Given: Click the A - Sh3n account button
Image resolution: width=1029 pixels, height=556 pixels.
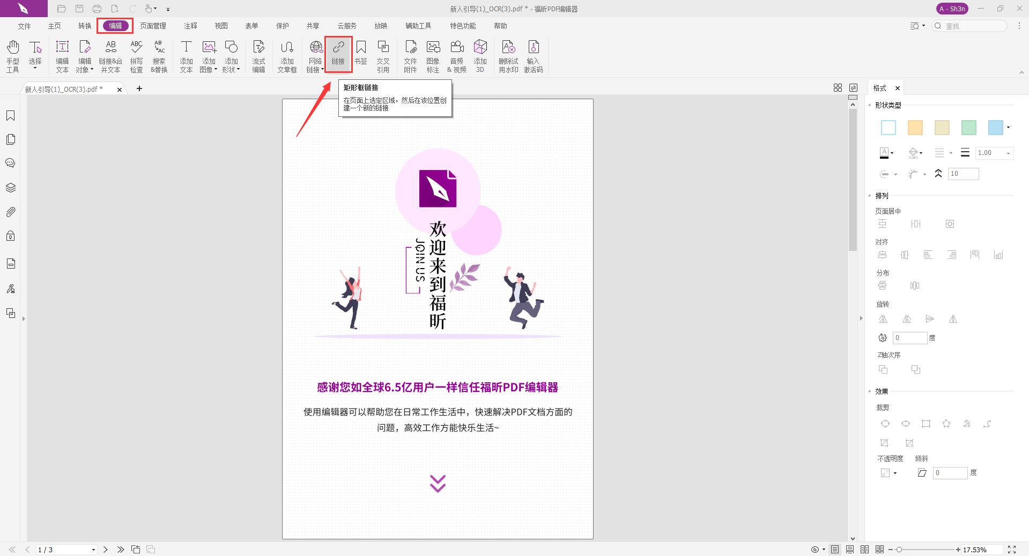Looking at the screenshot, I should pos(951,9).
